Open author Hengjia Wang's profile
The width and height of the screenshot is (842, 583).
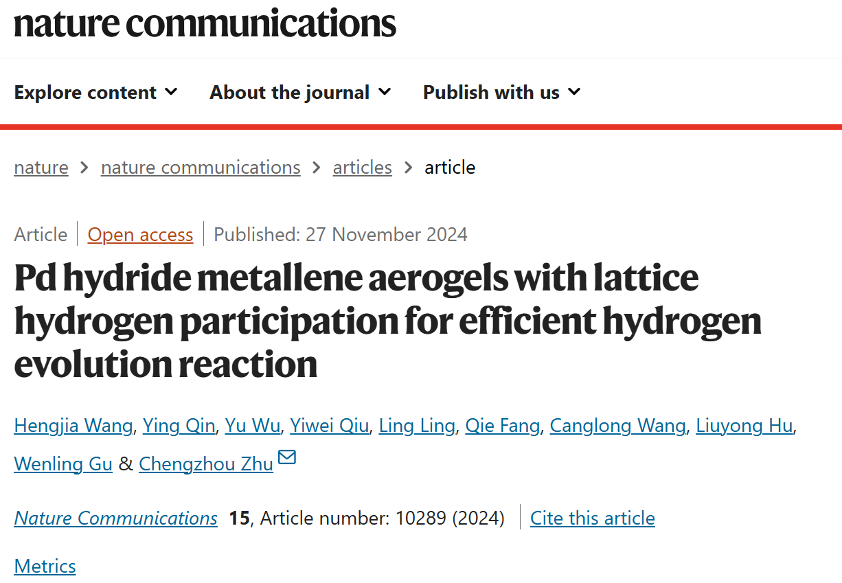coord(73,426)
